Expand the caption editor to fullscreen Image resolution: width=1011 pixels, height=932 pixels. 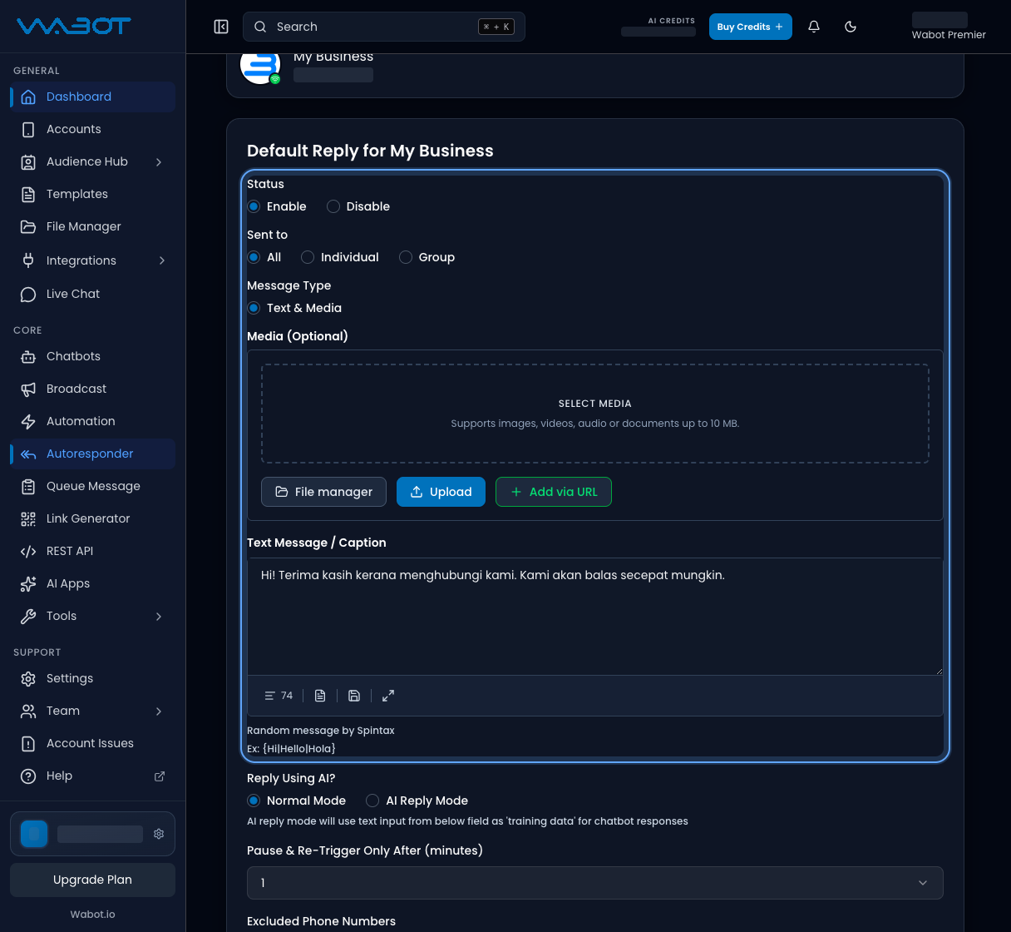coord(388,696)
